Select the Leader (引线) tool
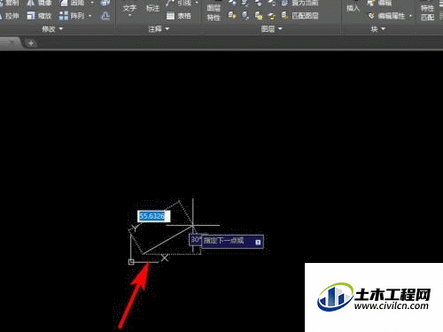This screenshot has width=443, height=332. [179, 4]
